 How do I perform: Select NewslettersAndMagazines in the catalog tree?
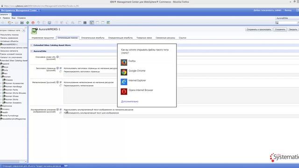click(x=14, y=119)
